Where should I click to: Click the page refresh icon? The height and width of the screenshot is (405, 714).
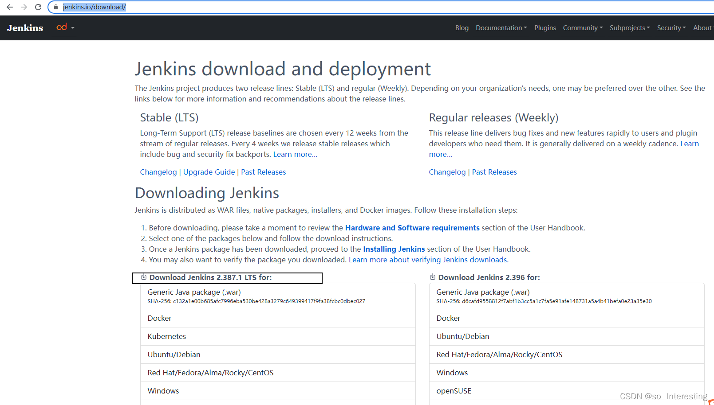click(38, 7)
